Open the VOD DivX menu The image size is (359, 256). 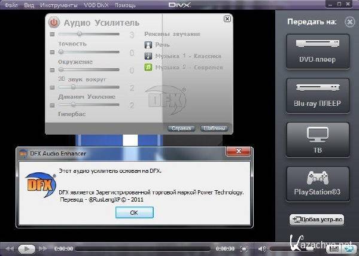pos(96,5)
